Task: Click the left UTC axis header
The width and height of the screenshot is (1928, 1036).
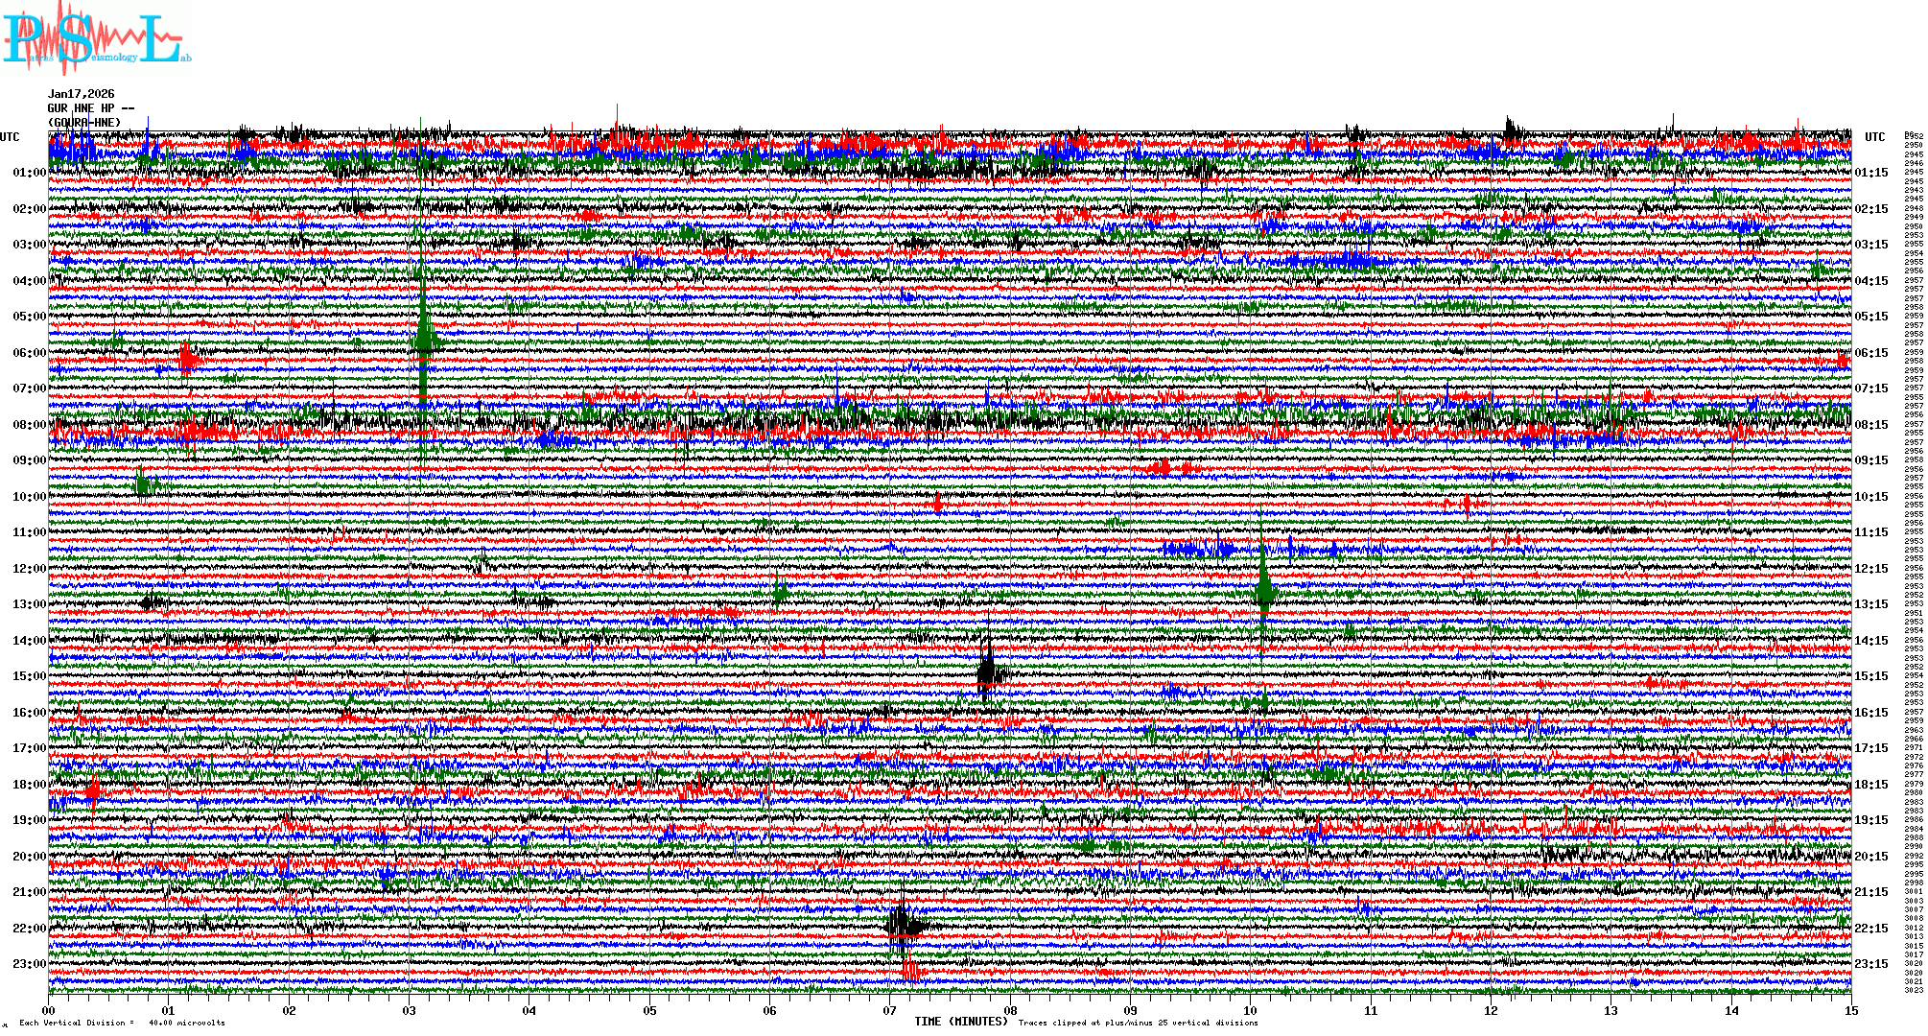Action: 10,137
